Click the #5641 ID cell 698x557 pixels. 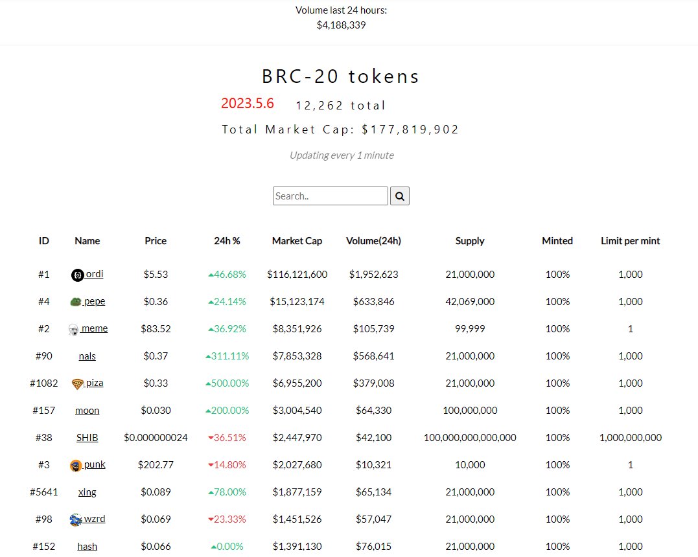(43, 492)
